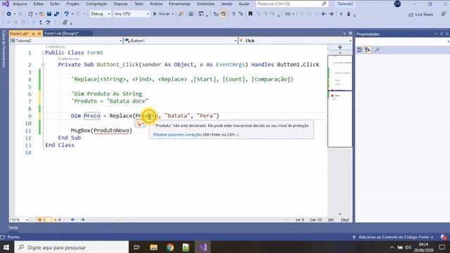Click the Save icon in toolbar

click(x=49, y=14)
